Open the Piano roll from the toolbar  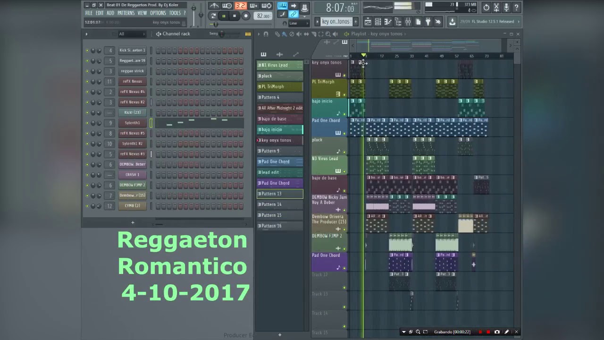pyautogui.click(x=388, y=22)
